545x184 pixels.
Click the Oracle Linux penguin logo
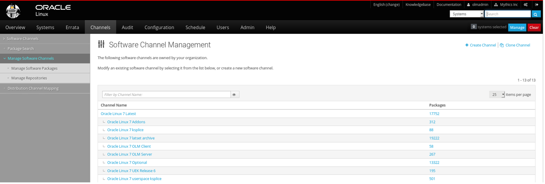click(x=13, y=11)
